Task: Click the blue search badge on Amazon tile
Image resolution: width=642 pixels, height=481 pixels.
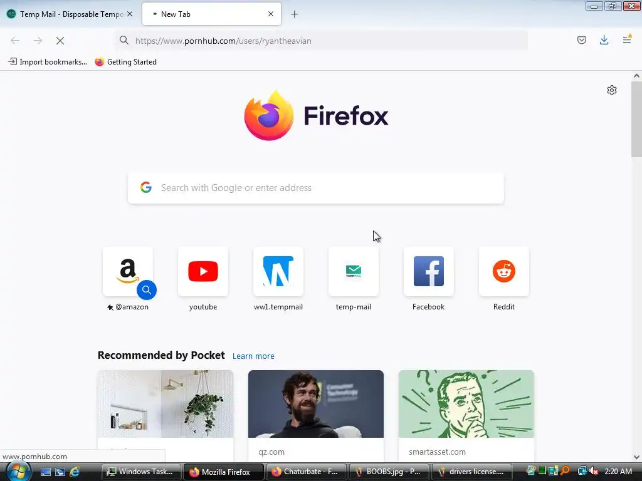Action: pos(147,290)
